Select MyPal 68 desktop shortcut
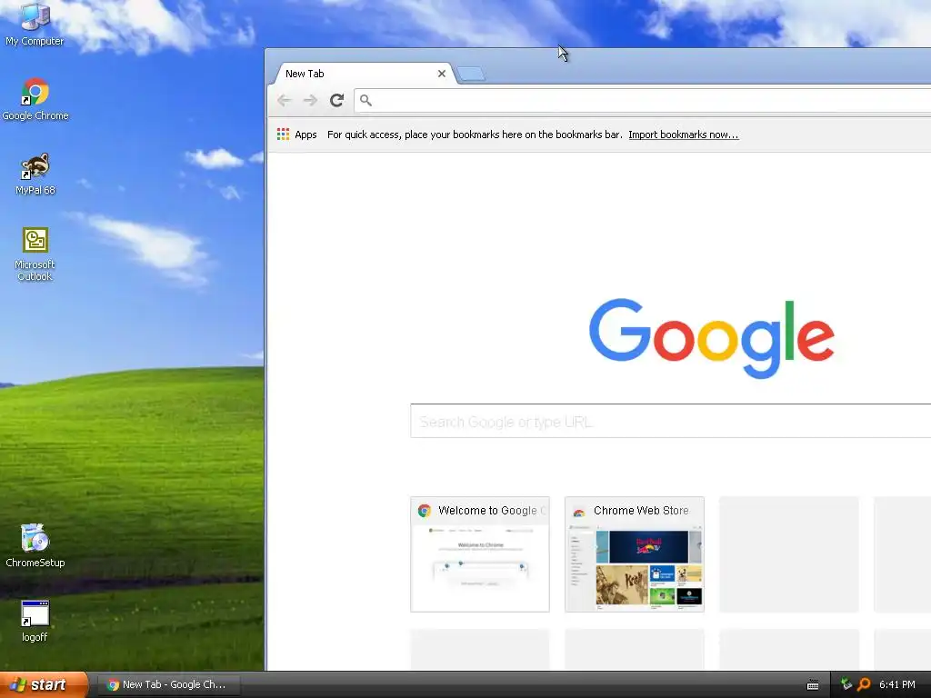Viewport: 931px width, 698px height. tap(35, 174)
